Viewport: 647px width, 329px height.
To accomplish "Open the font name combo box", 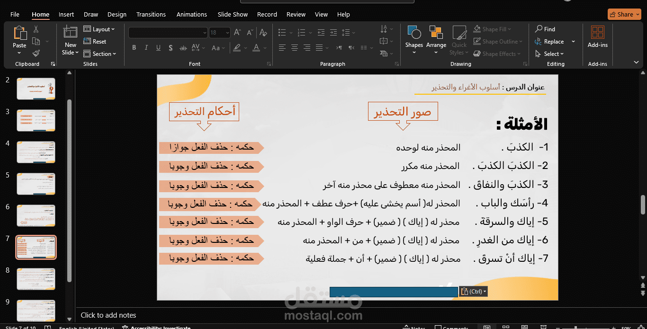I will tap(168, 33).
